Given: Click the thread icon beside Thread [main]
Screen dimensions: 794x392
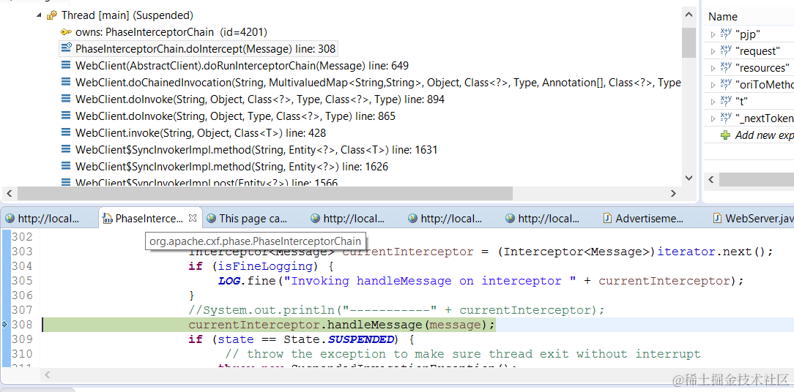Looking at the screenshot, I should coord(51,15).
